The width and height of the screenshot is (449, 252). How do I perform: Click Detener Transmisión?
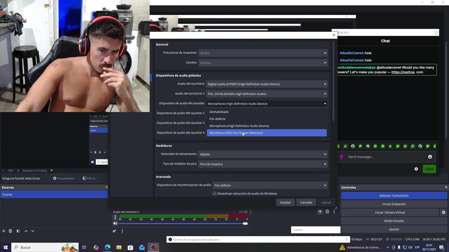coord(394,196)
